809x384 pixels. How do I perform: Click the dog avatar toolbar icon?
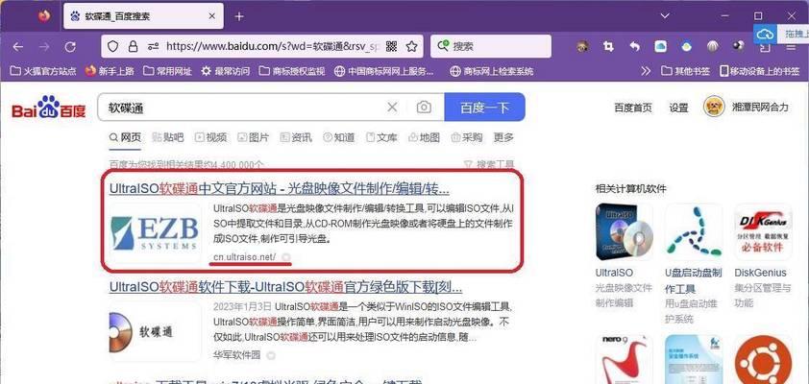(x=583, y=46)
